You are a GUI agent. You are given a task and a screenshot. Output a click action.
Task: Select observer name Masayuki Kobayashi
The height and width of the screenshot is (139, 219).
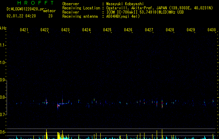click(125, 4)
